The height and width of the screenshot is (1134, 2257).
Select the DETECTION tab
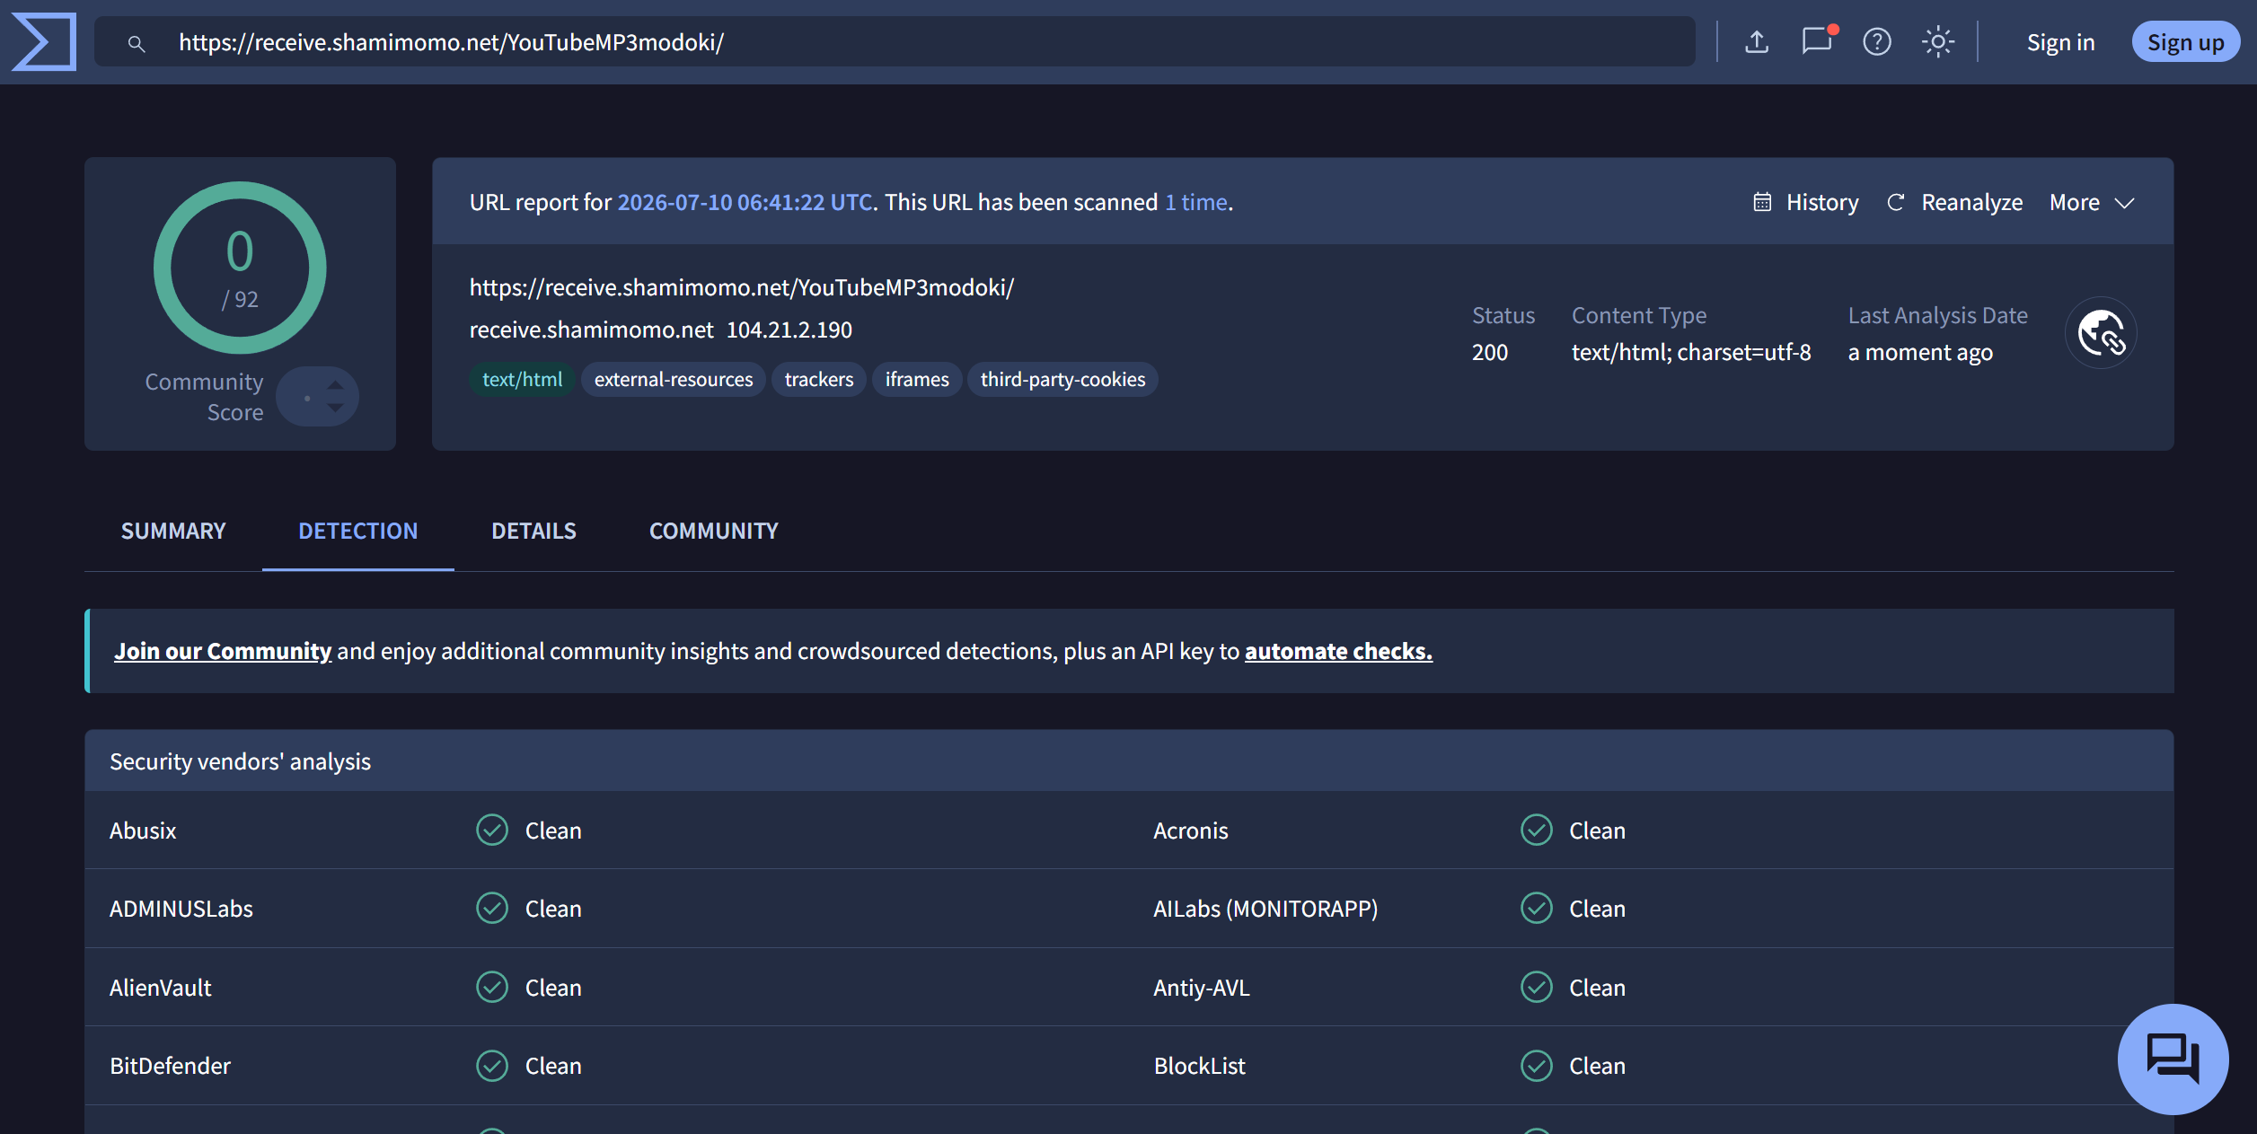357,531
